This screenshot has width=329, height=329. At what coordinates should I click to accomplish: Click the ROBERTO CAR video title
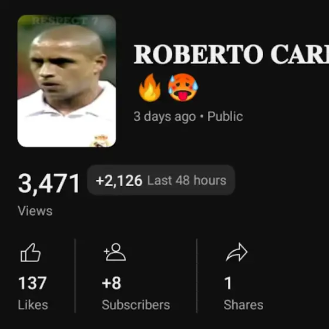click(x=231, y=54)
